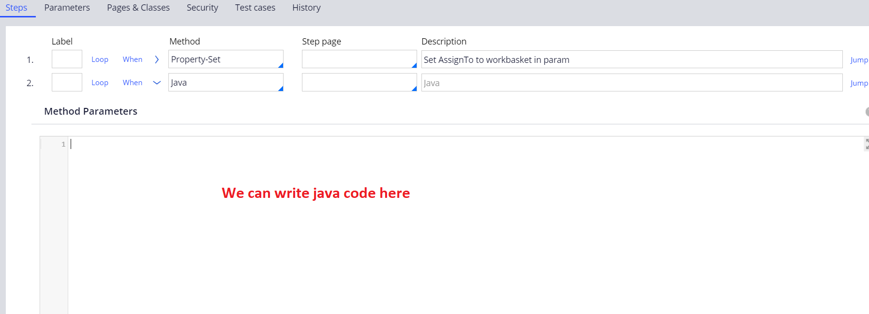Screen dimensions: 869x314
Task: Click the Loop link on step 1
Action: tap(100, 60)
